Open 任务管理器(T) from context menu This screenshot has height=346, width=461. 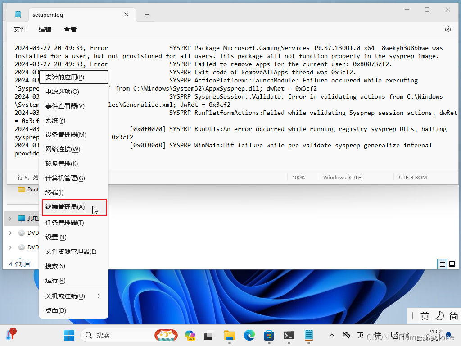click(73, 223)
